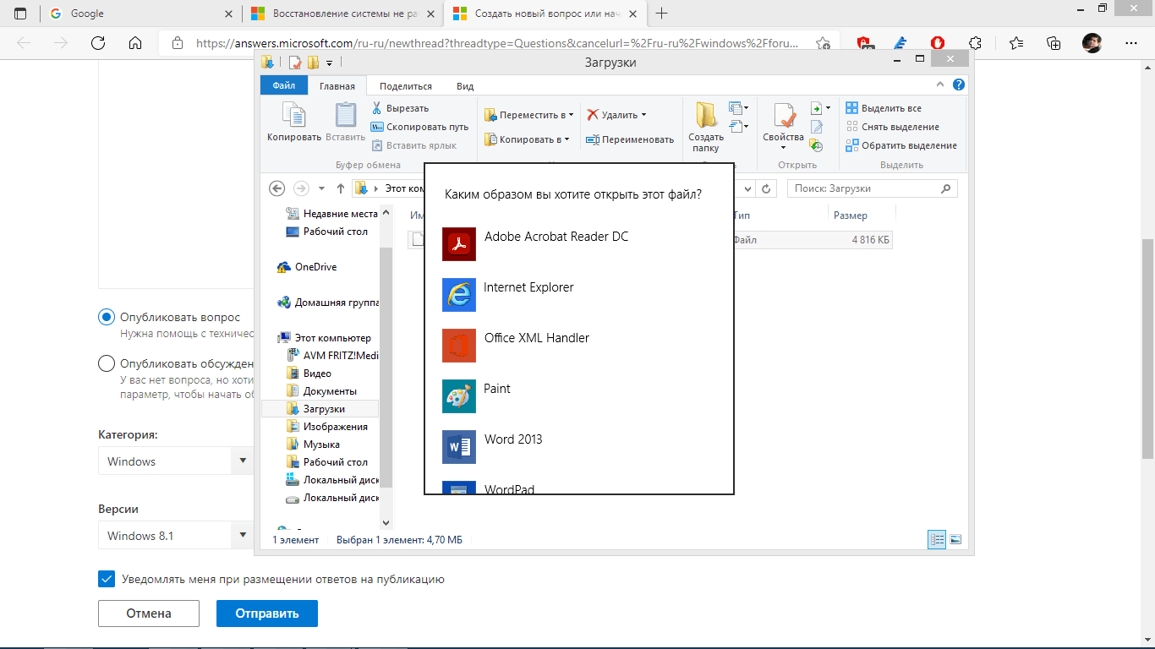Toggle notify me about replies checkbox
The width and height of the screenshot is (1155, 649).
pyautogui.click(x=107, y=579)
